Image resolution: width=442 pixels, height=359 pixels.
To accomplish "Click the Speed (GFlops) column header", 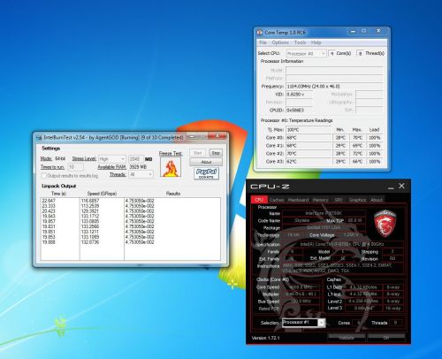I will tap(102, 194).
